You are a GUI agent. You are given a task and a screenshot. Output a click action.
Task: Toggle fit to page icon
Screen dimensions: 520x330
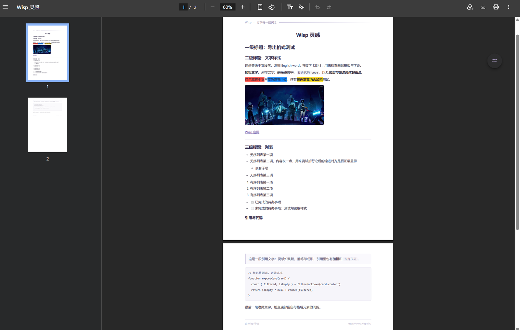[260, 7]
